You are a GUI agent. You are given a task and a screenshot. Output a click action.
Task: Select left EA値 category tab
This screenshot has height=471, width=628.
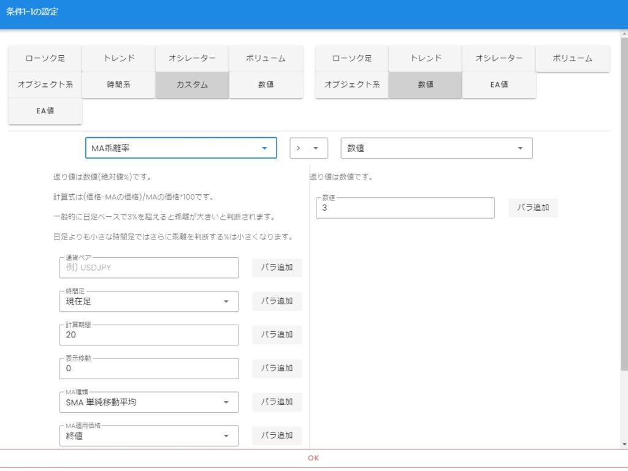[45, 111]
